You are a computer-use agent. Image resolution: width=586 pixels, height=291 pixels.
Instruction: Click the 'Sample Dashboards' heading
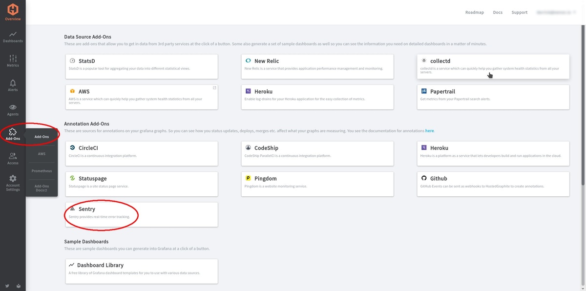tap(86, 242)
